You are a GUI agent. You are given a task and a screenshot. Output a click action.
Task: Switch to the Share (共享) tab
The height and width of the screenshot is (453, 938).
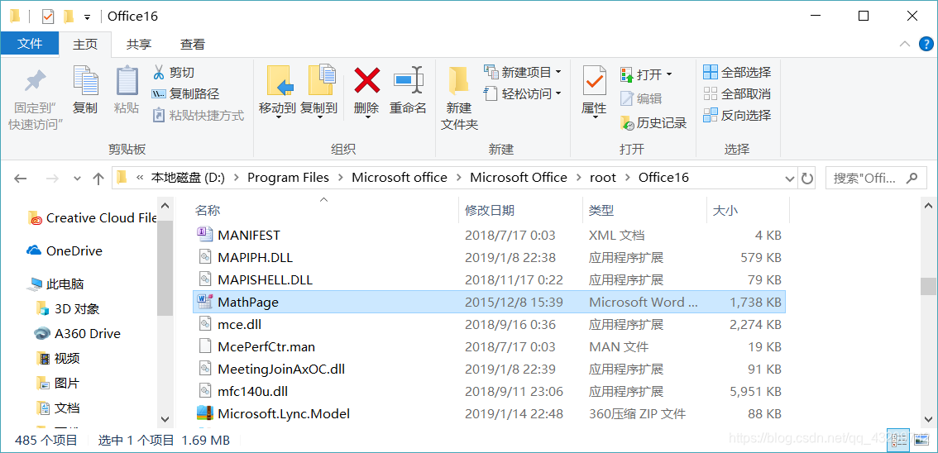pos(139,44)
